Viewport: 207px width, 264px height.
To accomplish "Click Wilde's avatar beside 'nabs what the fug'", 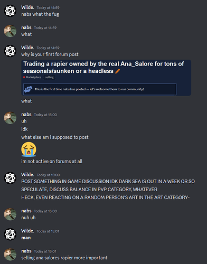I will pyautogui.click(x=10, y=11).
